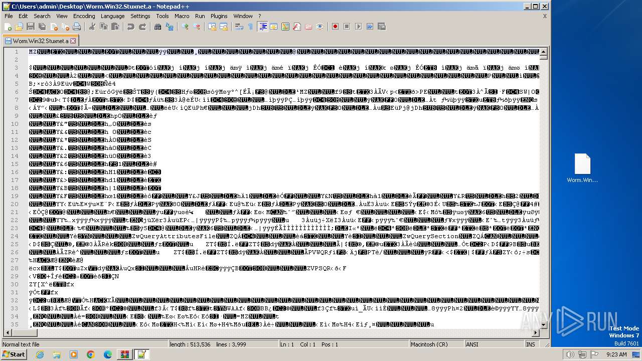642x361 pixels.
Task: Click the Windows Start button
Action: coord(14,354)
